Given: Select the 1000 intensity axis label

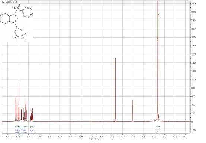Looking at the screenshot, I should (x=194, y=79).
